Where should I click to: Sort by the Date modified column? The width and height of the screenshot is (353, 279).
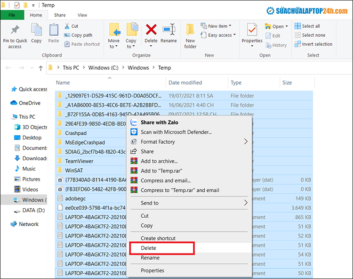185,82
